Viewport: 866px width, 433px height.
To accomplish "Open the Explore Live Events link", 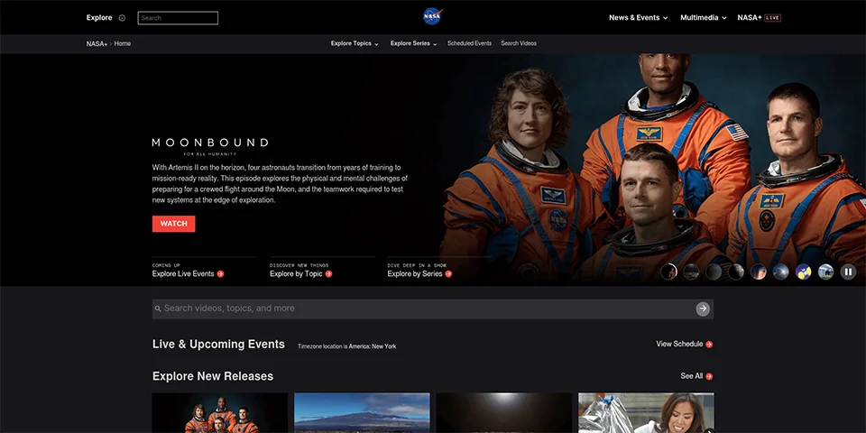I will (188, 274).
